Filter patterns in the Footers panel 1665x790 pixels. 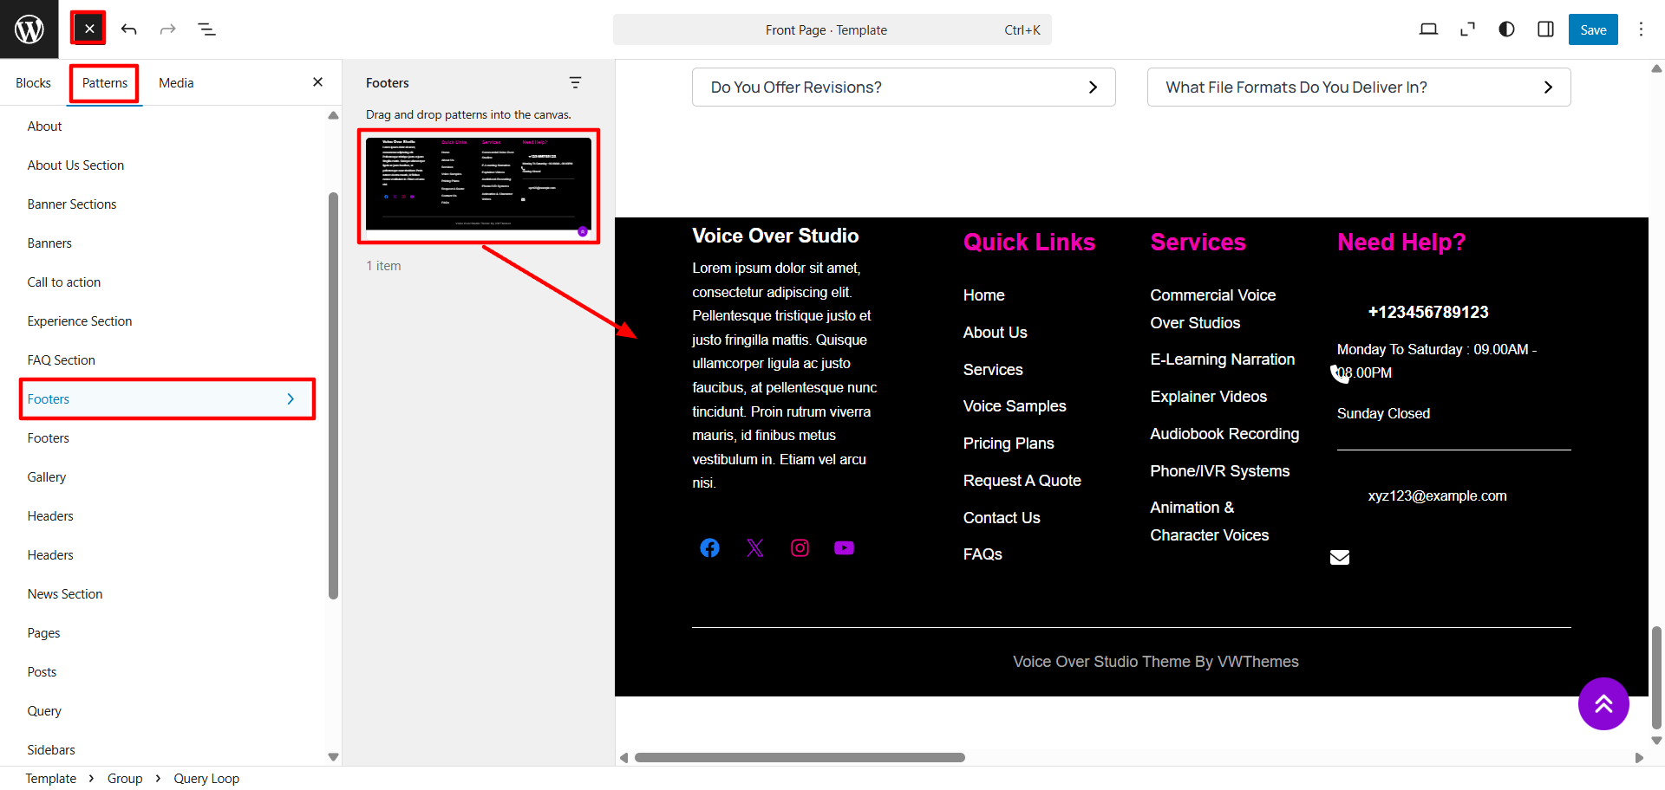[x=575, y=82]
